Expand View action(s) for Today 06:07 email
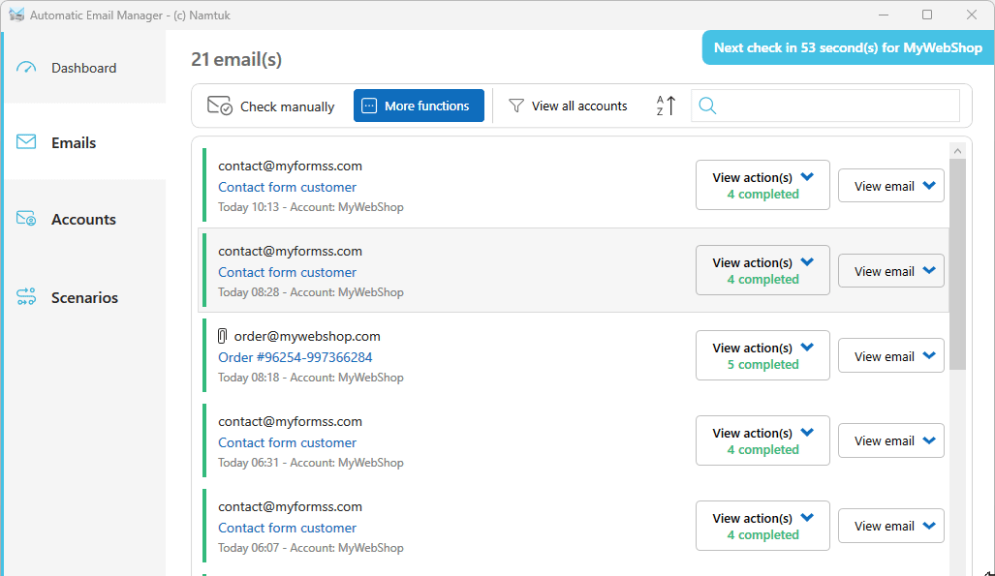The width and height of the screenshot is (995, 576). [x=762, y=526]
